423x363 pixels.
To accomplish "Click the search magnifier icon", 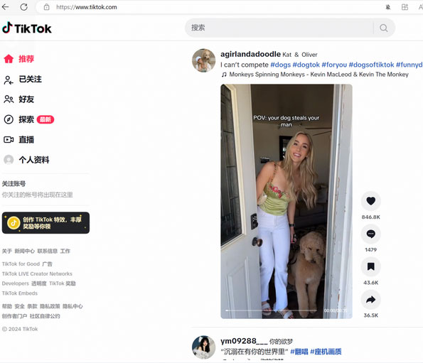I will tap(384, 28).
